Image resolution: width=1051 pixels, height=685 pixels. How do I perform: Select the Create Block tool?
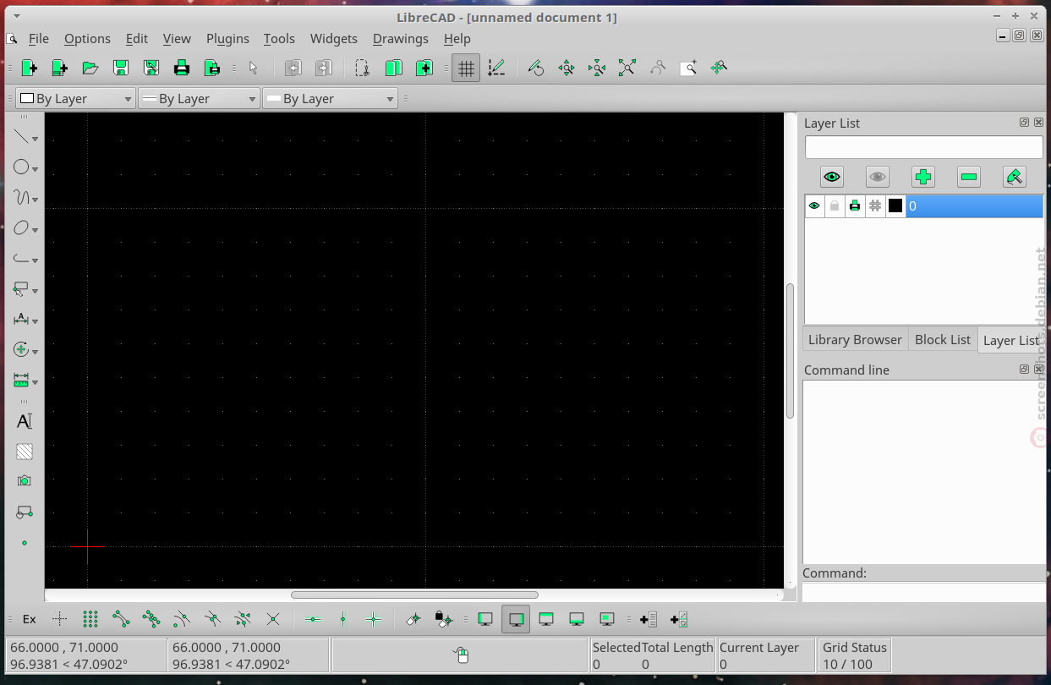tap(25, 512)
